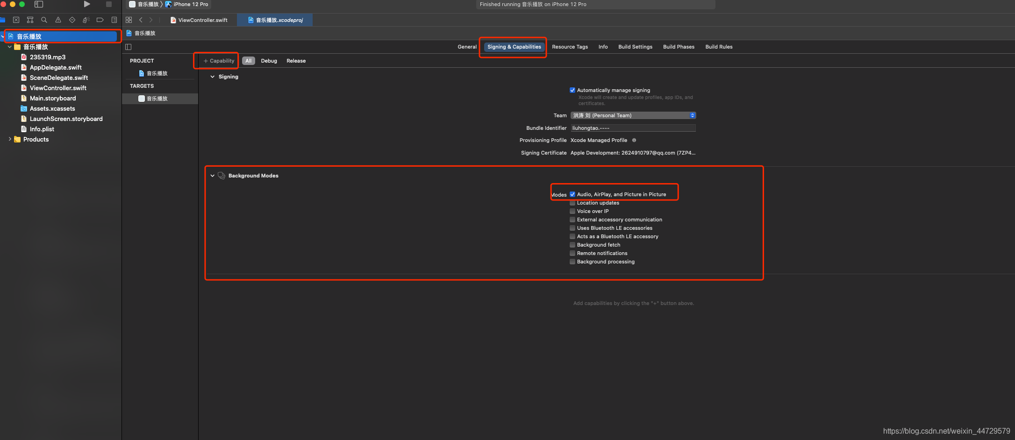
Task: Enable Uses Bluetooth LE accessories mode
Action: tap(572, 228)
